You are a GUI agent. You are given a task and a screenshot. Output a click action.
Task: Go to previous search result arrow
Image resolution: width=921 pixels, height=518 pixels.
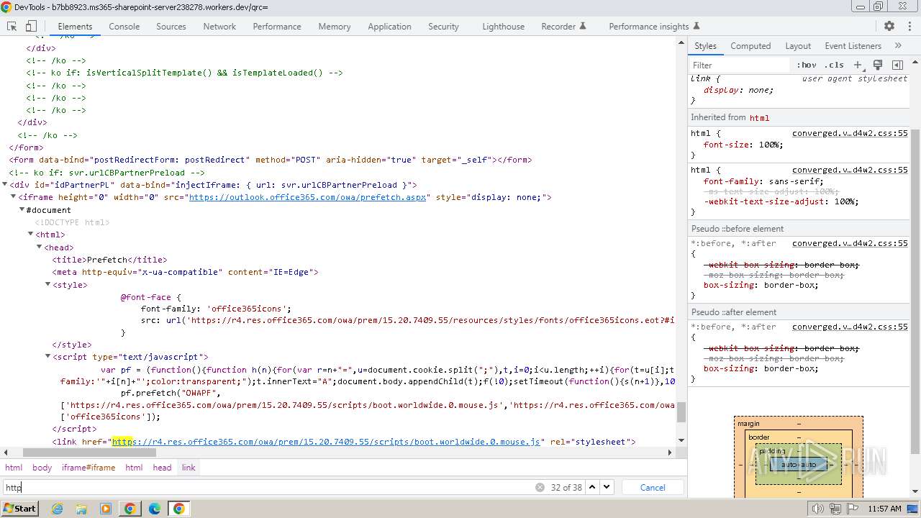592,487
